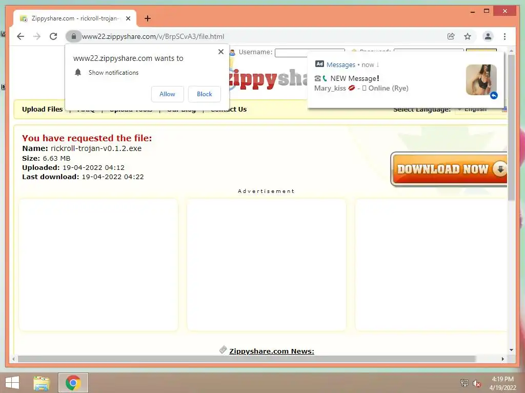Open the Chrome profile avatar menu
The height and width of the screenshot is (393, 525).
point(488,36)
